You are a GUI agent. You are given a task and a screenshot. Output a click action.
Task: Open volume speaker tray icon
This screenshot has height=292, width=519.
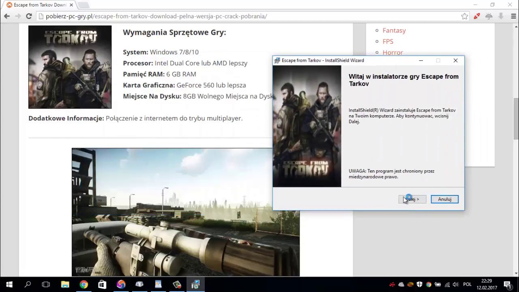[456, 284]
